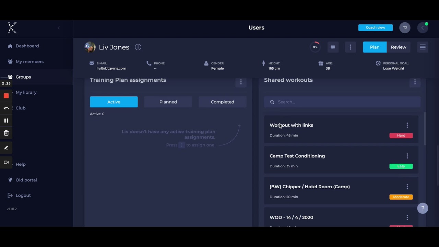
Task: Open options for Workout with links
Action: (407, 125)
